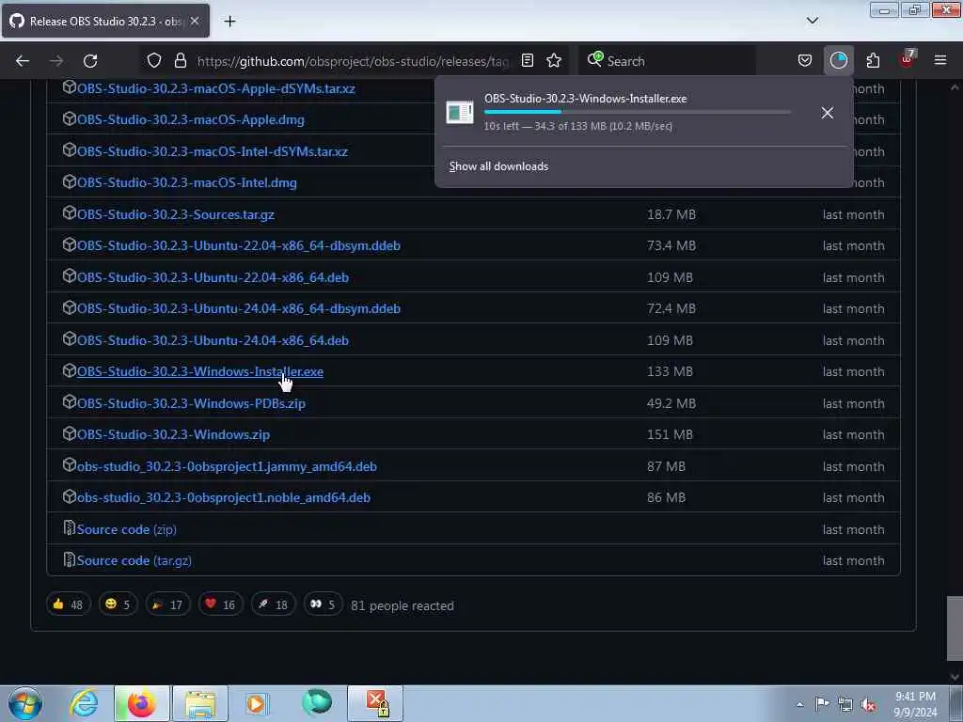Screen dimensions: 963x722
Task: Open tracking protection shield icon
Action: pyautogui.click(x=154, y=60)
